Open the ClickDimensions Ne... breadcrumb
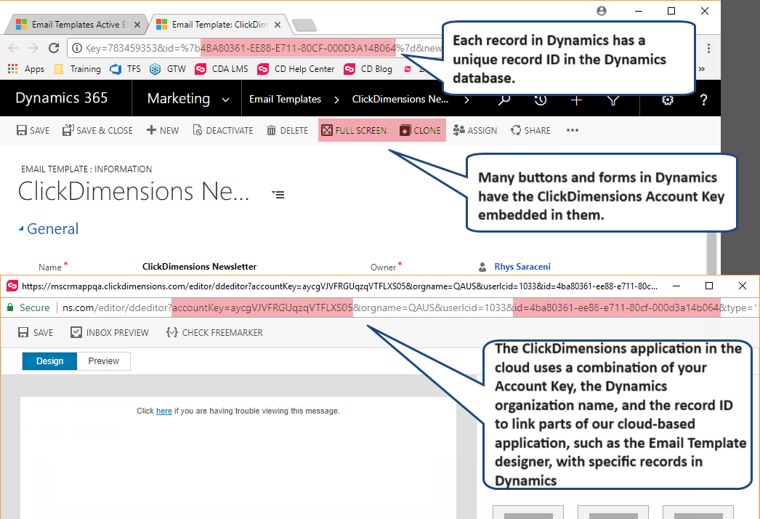Image resolution: width=760 pixels, height=519 pixels. click(x=400, y=99)
